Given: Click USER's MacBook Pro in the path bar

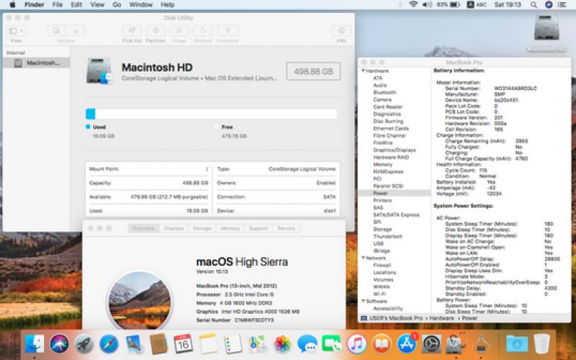Looking at the screenshot, I should [x=392, y=318].
